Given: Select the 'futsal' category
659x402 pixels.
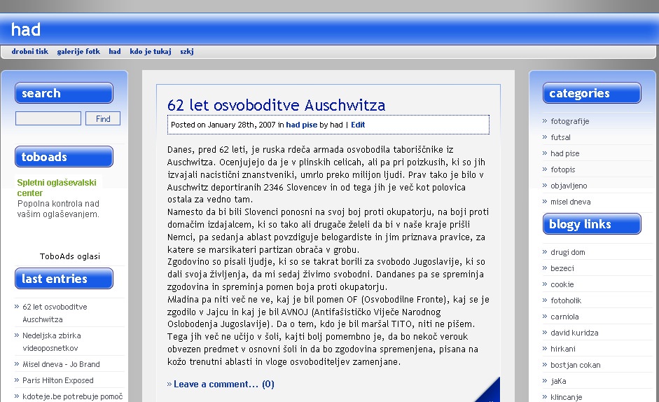Looking at the screenshot, I should 560,137.
